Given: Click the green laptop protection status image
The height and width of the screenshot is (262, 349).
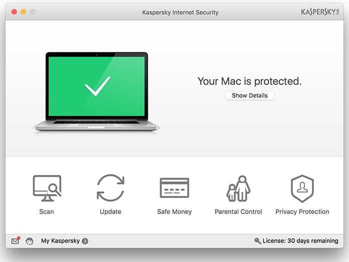Looking at the screenshot, I should 96,91.
